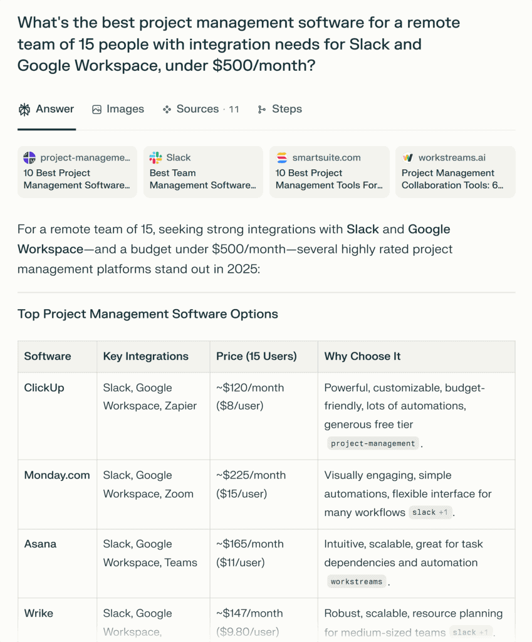The image size is (532, 642).
Task: Open the '10 Best Project Management Software' source card
Action: (x=76, y=172)
